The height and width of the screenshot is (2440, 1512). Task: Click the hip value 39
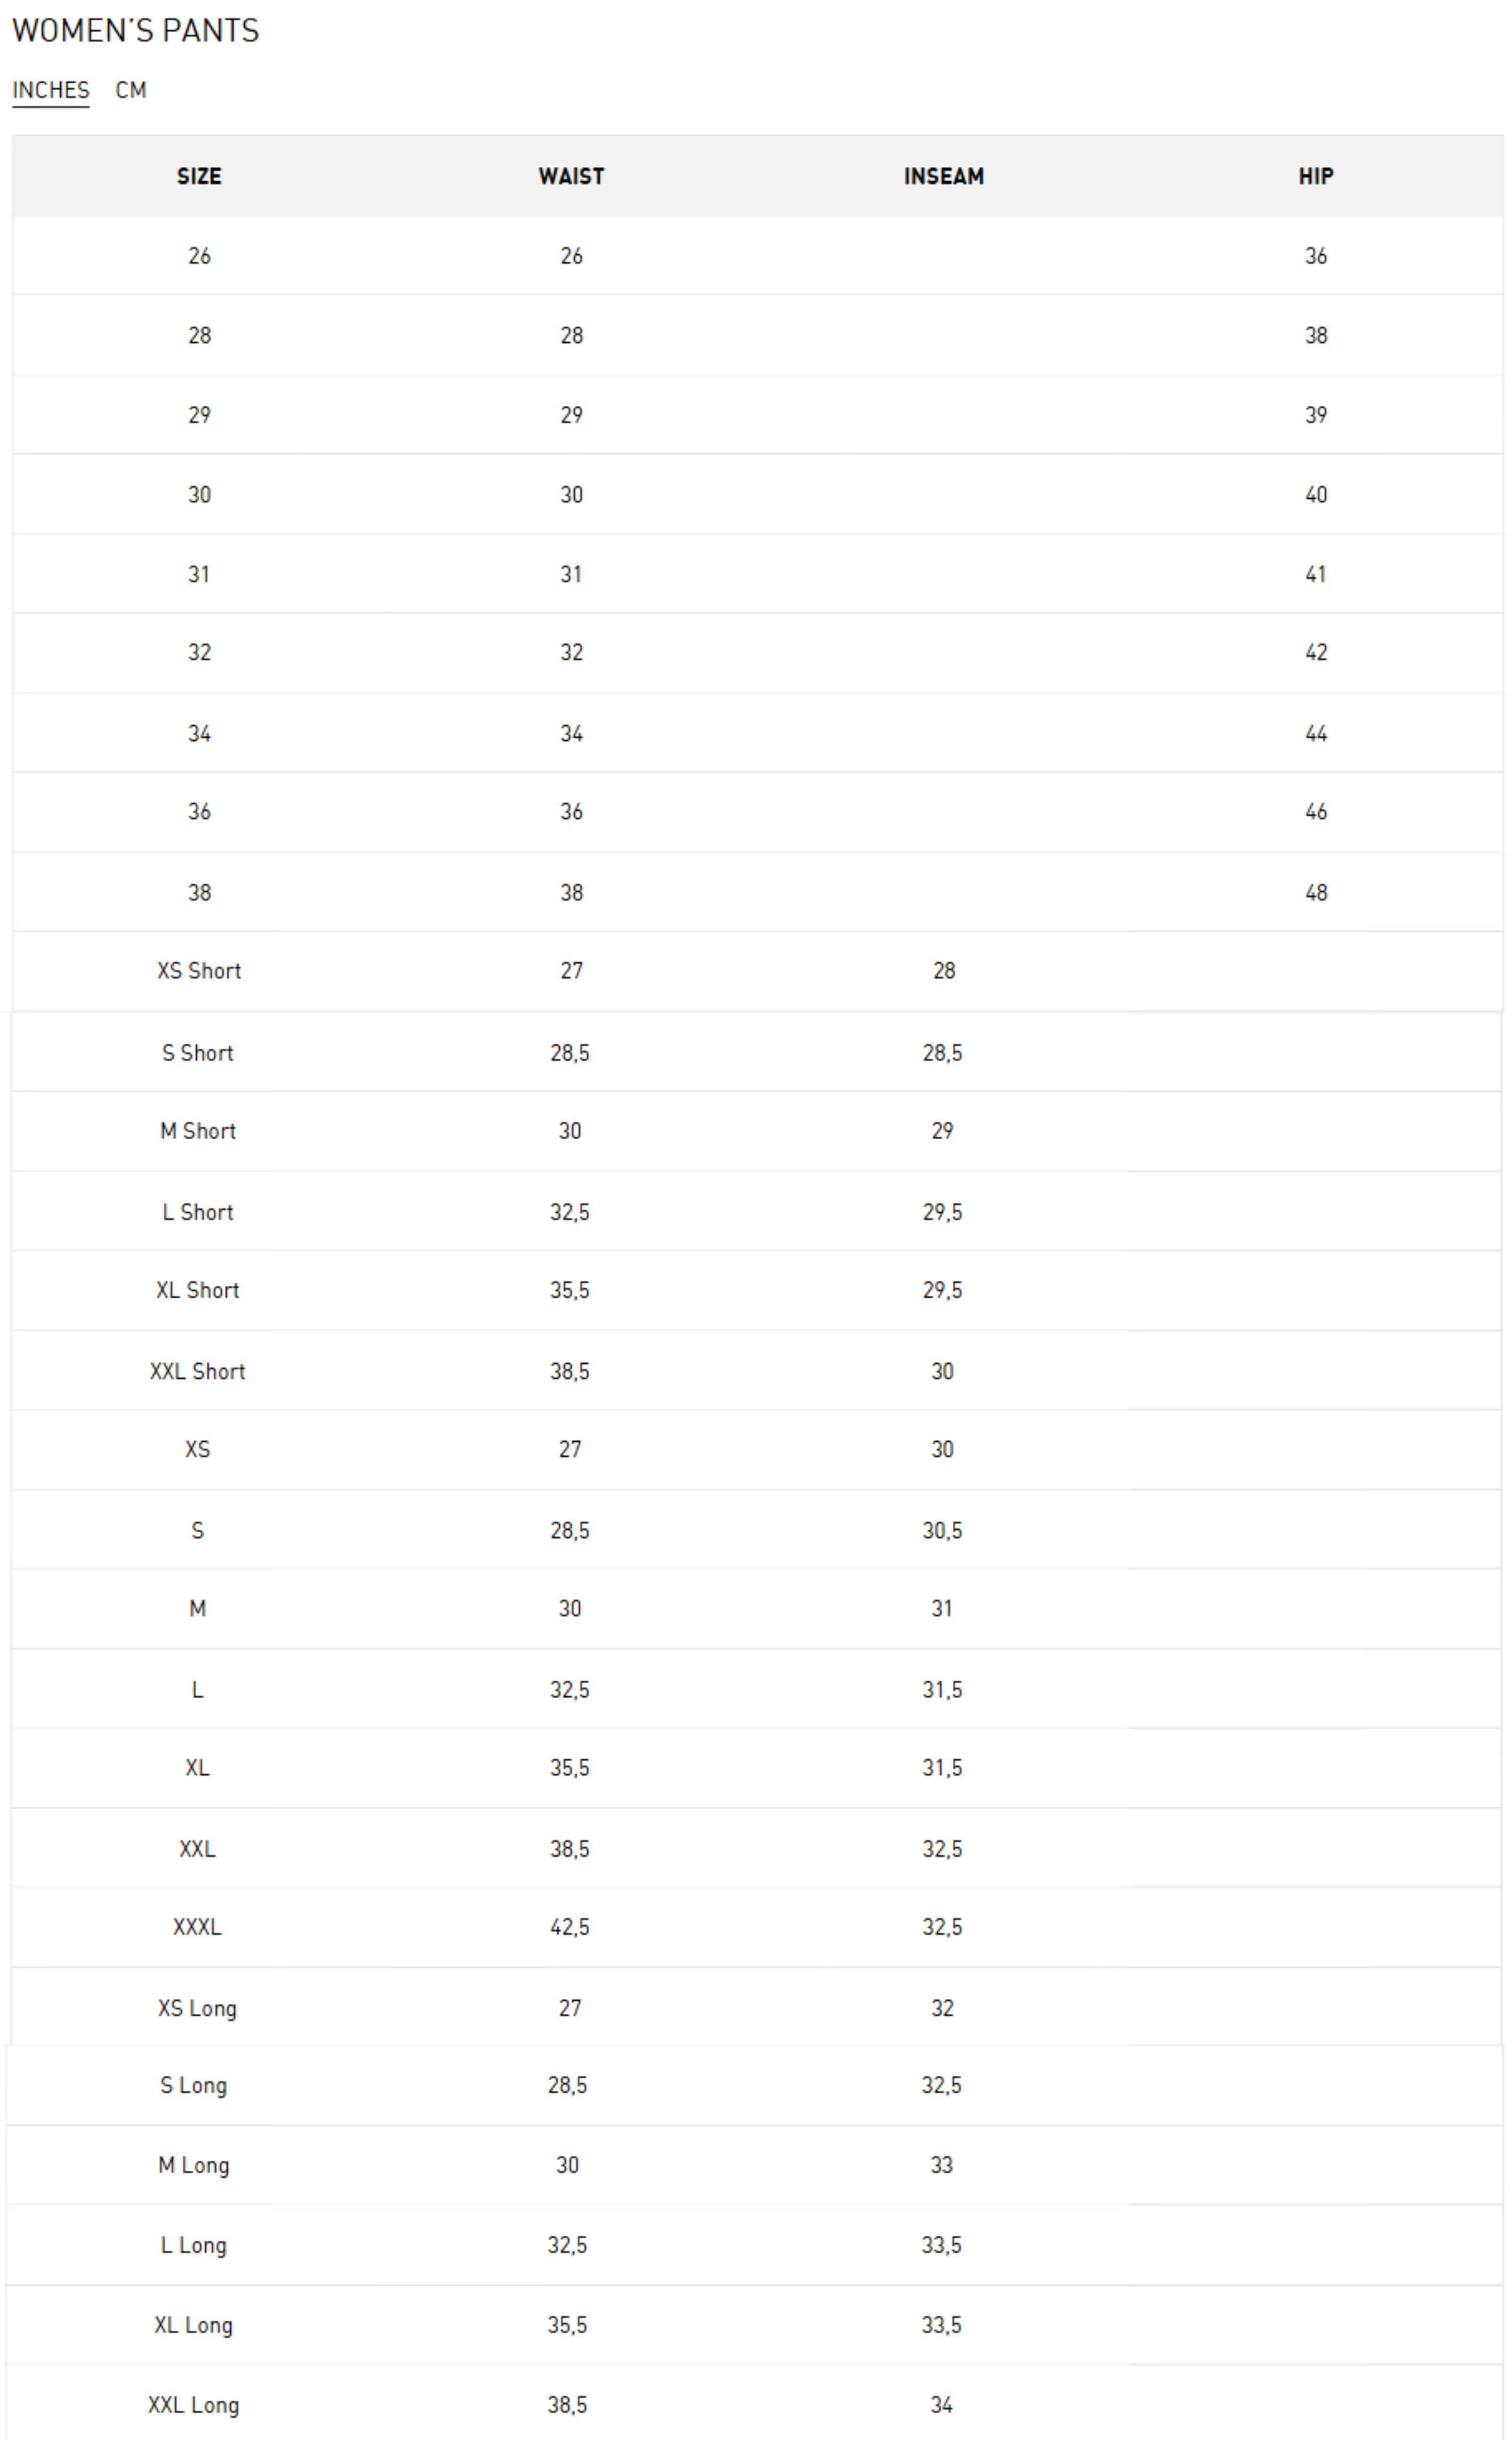1315,414
